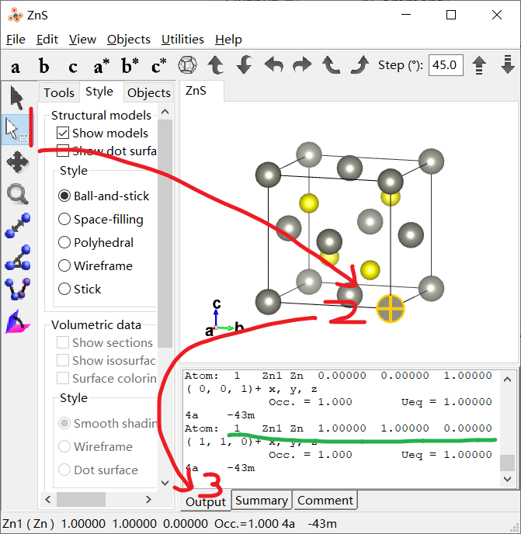The height and width of the screenshot is (534, 521).
Task: Click the polyhedron standard orientation icon
Action: (x=188, y=65)
